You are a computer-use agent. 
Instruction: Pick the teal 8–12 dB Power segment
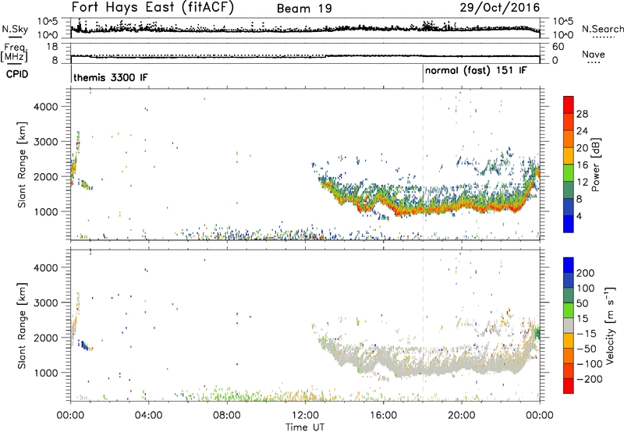569,190
